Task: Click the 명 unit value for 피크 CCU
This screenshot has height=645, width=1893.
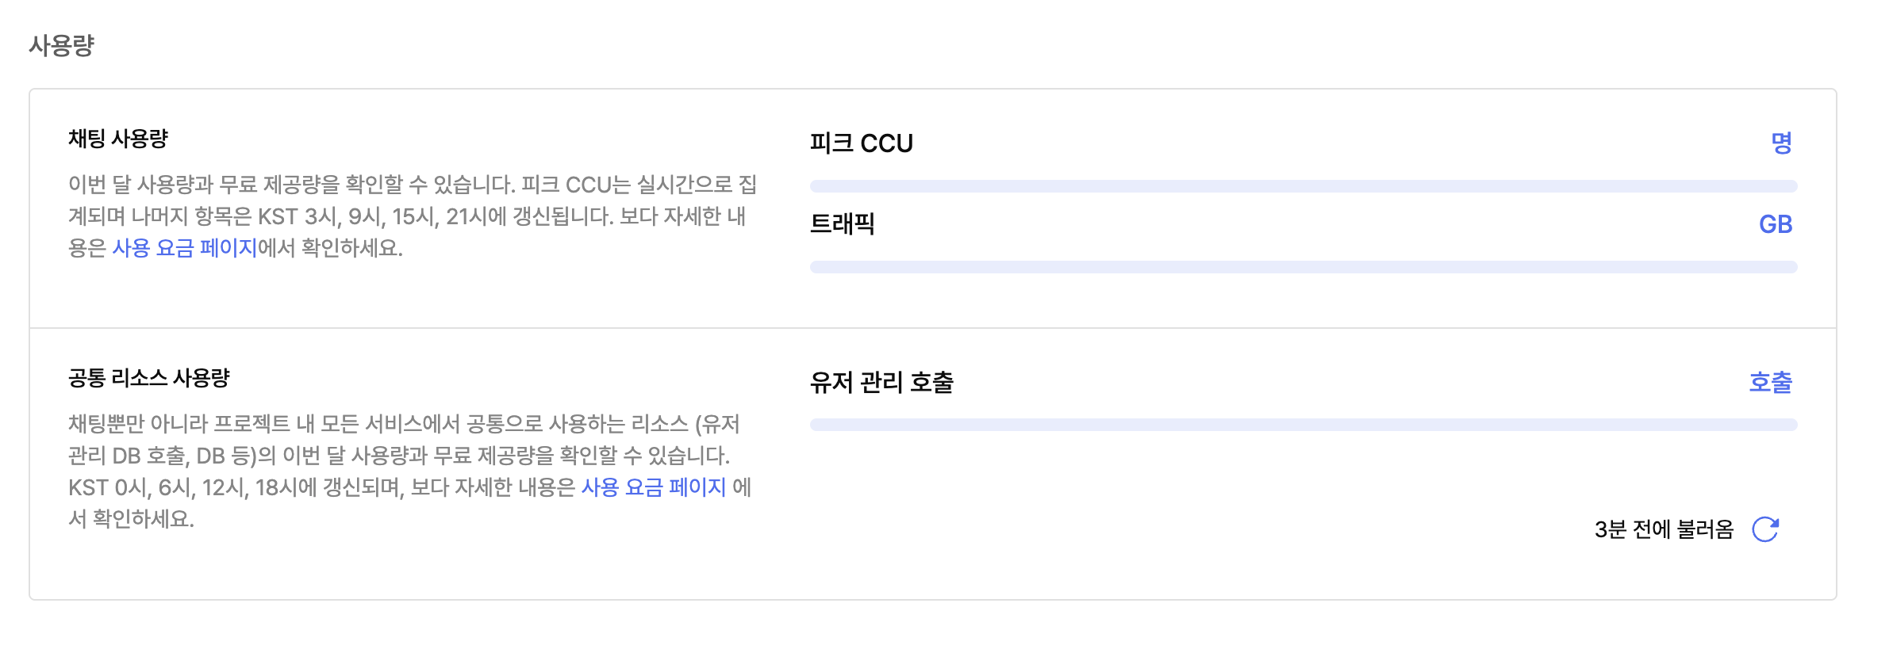Action: click(x=1781, y=143)
